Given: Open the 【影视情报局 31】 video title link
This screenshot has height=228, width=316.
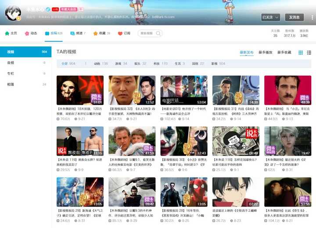Looking at the screenshot, I should (x=236, y=111).
